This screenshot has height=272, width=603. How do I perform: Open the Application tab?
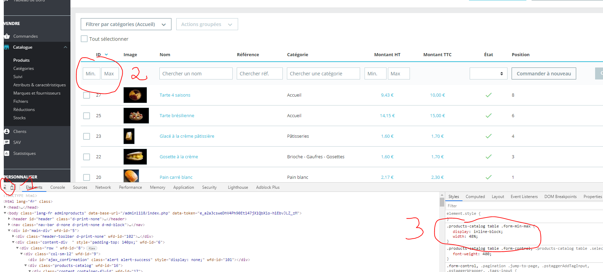(x=183, y=187)
